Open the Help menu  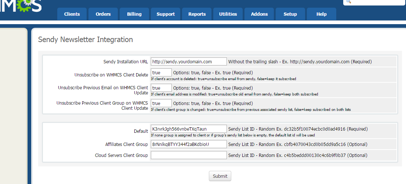(322, 14)
